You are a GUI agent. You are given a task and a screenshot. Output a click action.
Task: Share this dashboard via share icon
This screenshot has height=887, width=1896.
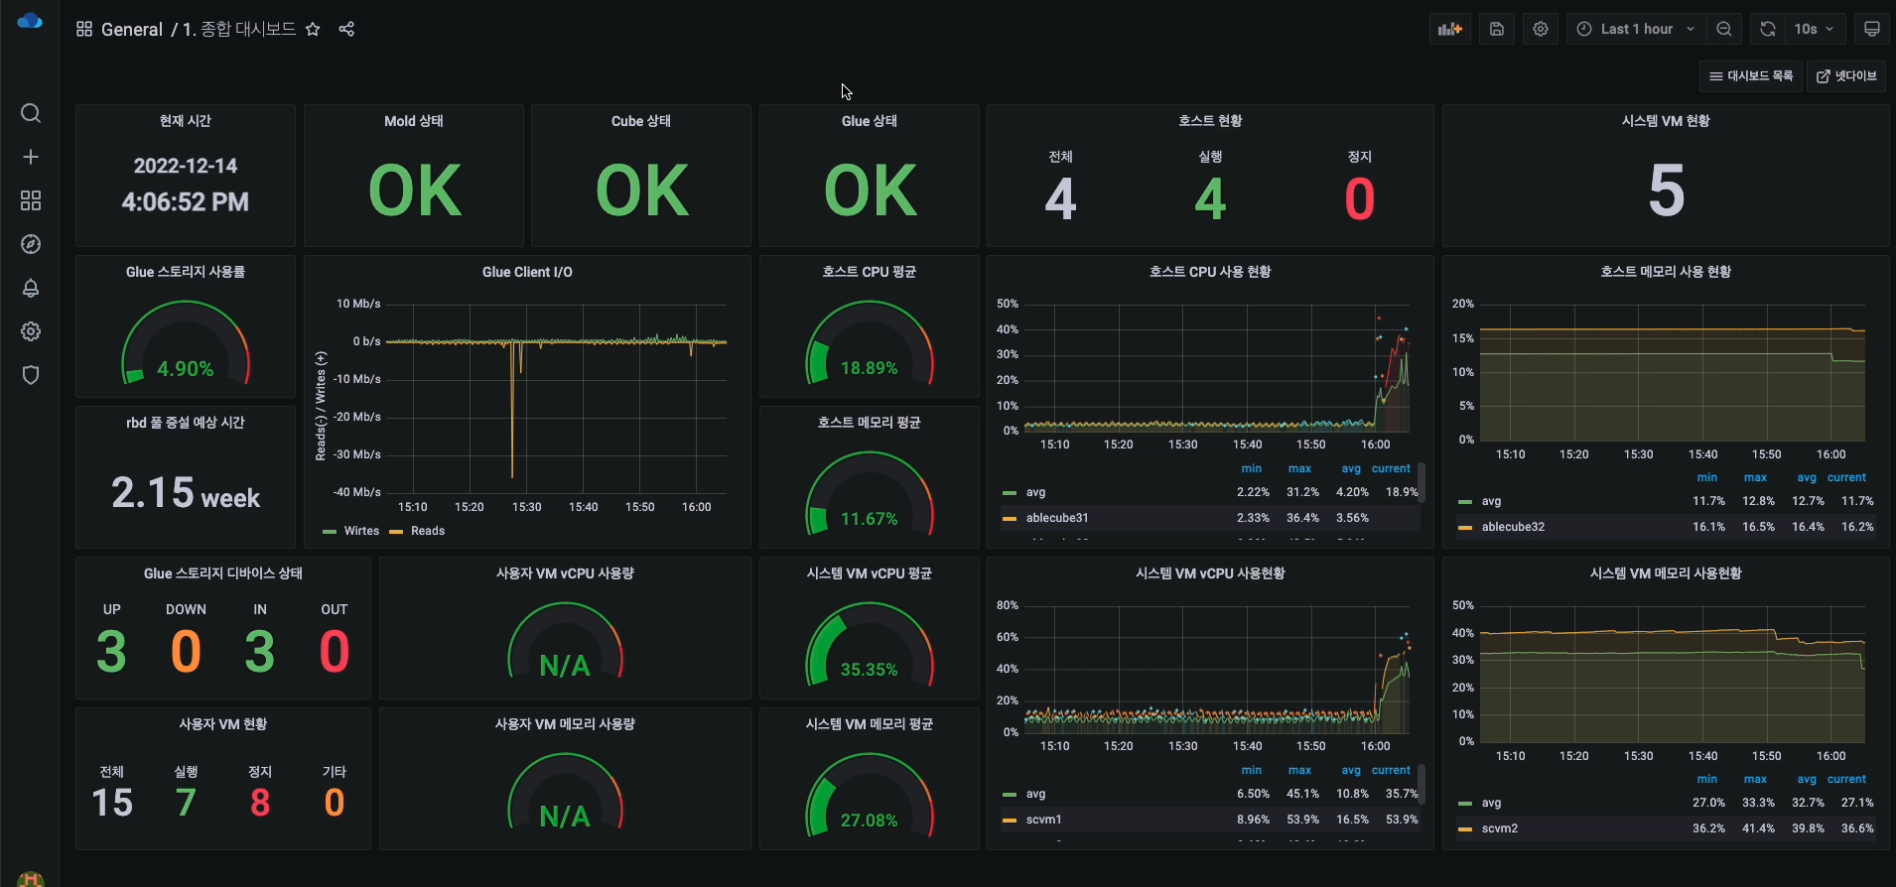[x=346, y=30]
